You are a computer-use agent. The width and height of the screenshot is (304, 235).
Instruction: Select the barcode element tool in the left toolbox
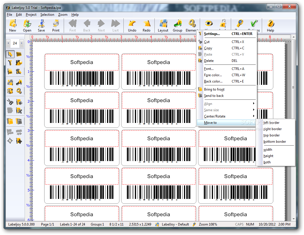pyautogui.click(x=19, y=54)
